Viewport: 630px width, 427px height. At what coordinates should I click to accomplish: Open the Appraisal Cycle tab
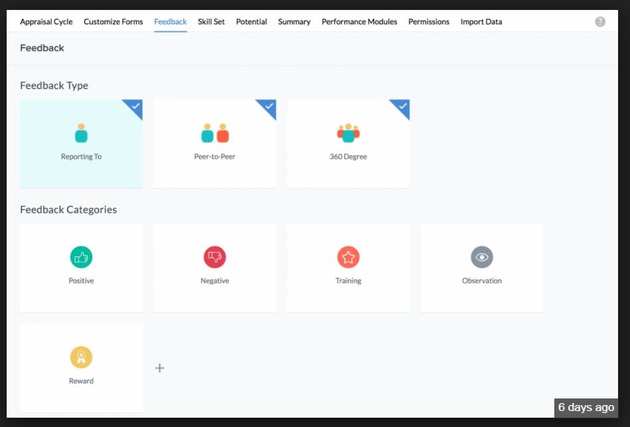coord(47,22)
